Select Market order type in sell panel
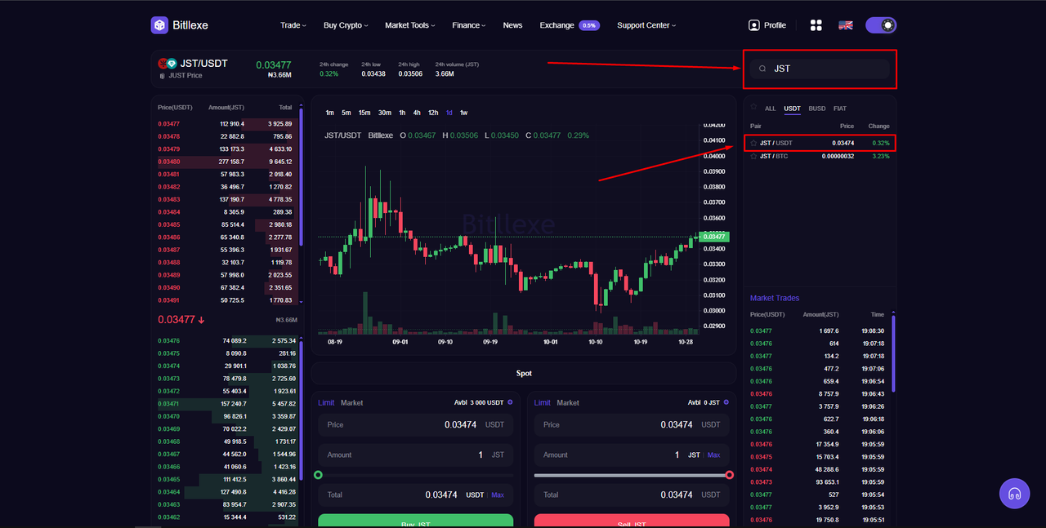This screenshot has width=1046, height=528. click(568, 402)
